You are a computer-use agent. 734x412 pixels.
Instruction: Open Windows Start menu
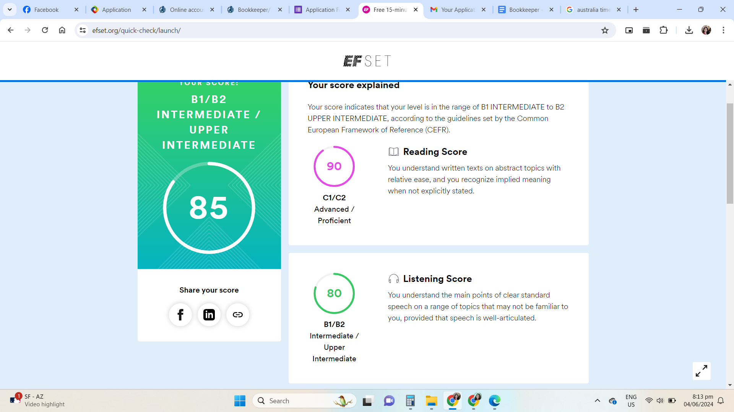240,401
